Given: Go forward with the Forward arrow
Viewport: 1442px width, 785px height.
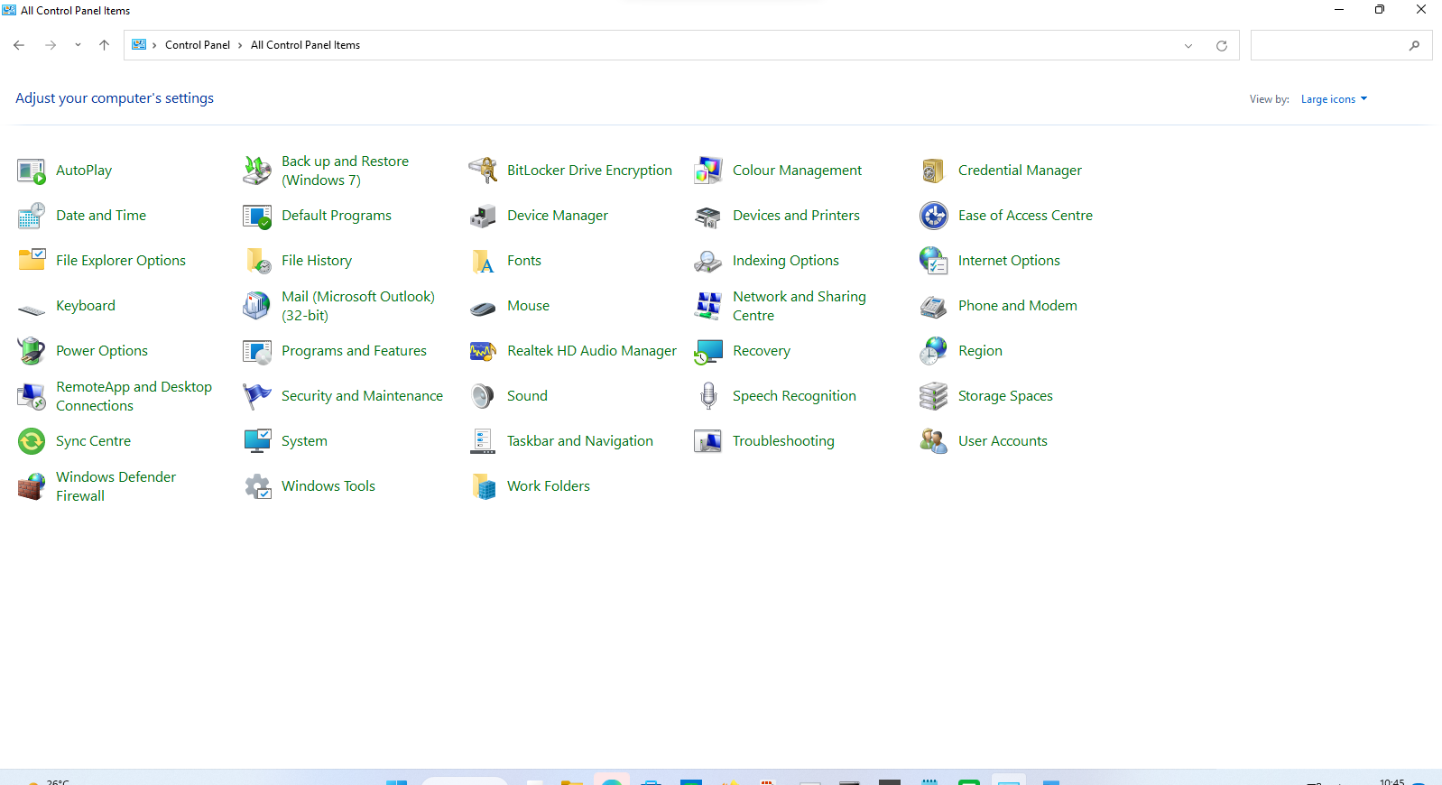Looking at the screenshot, I should tap(51, 45).
